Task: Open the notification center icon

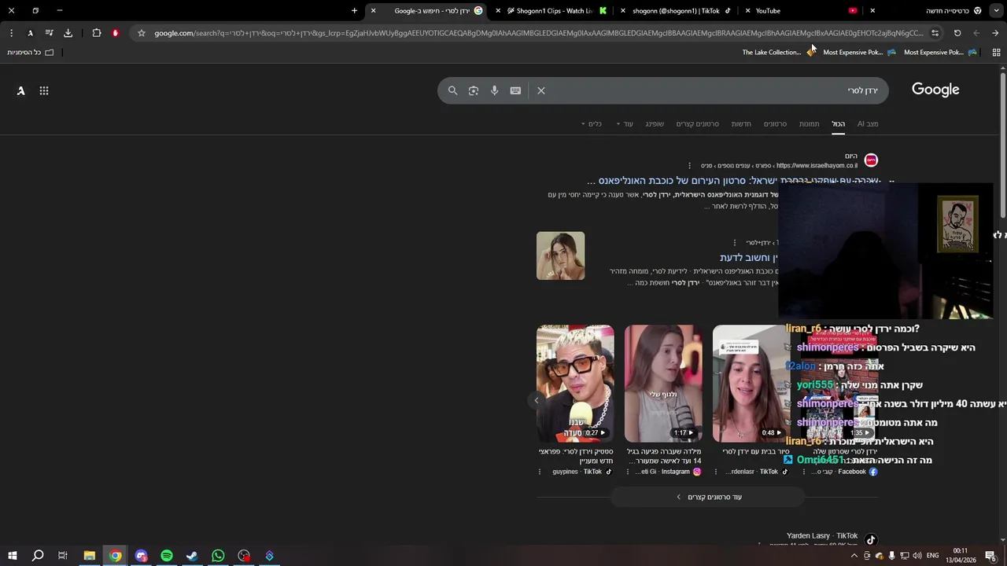Action: (x=990, y=556)
